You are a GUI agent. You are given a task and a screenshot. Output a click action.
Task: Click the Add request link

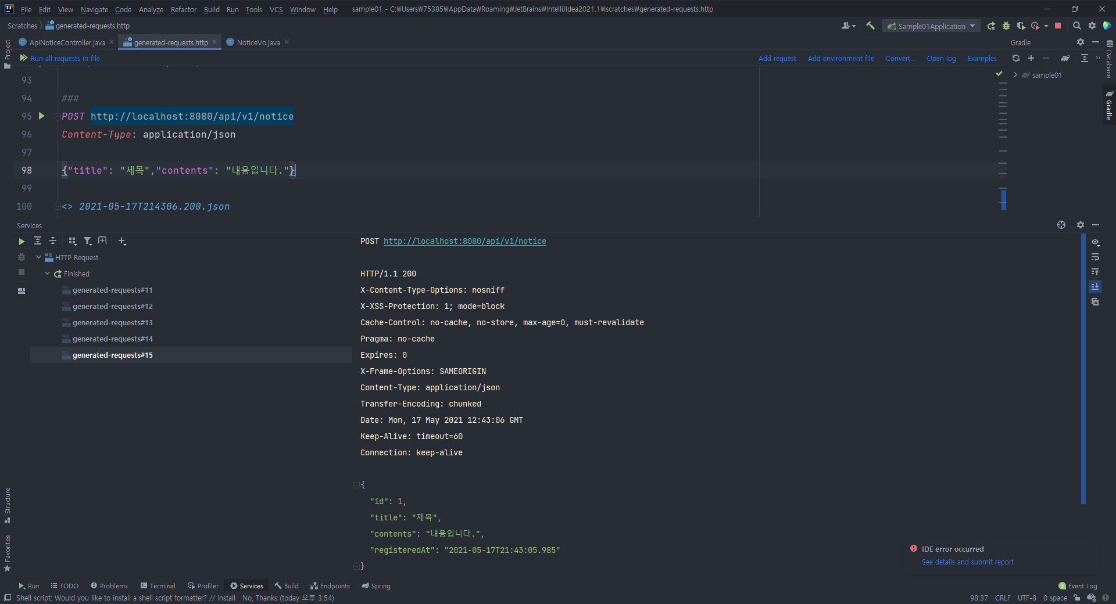[777, 58]
